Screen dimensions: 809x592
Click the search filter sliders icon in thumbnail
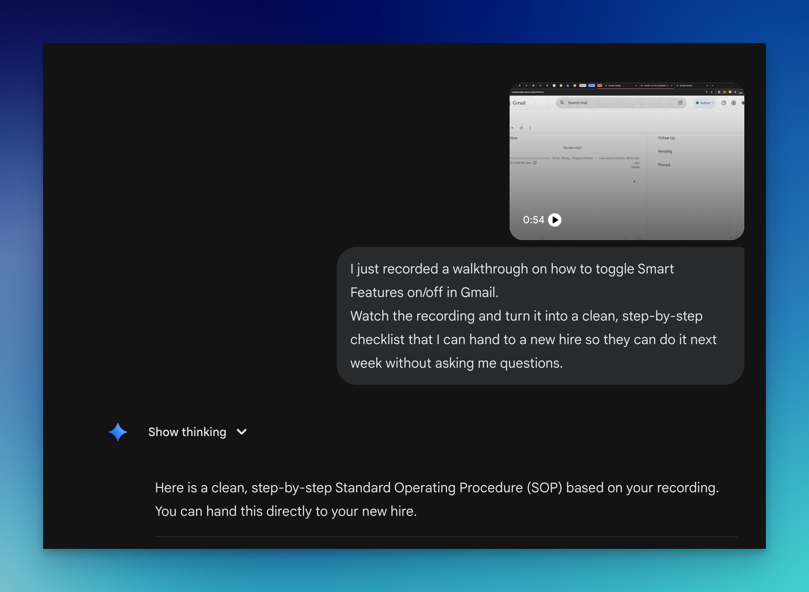pos(680,103)
